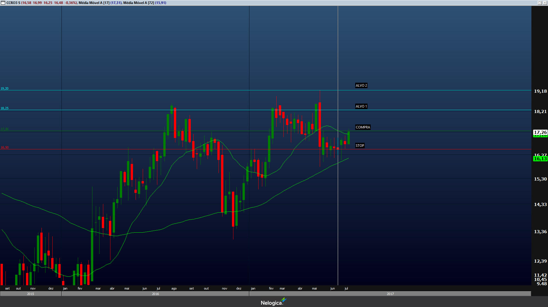The width and height of the screenshot is (548, 307).
Task: Close the CCRO3 chart window
Action: [x=545, y=3]
